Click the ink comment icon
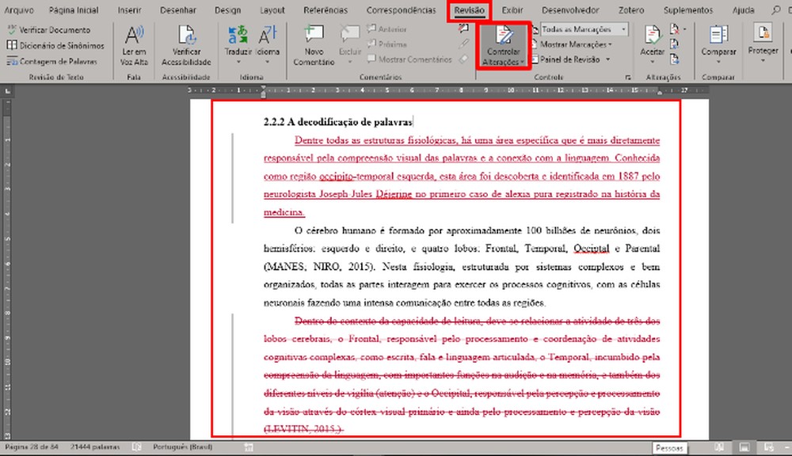The image size is (792, 456). pyautogui.click(x=463, y=28)
